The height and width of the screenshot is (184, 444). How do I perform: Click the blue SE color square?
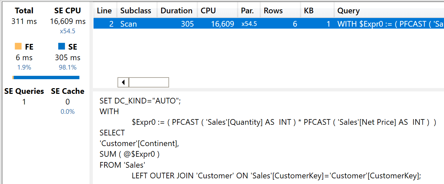click(62, 46)
